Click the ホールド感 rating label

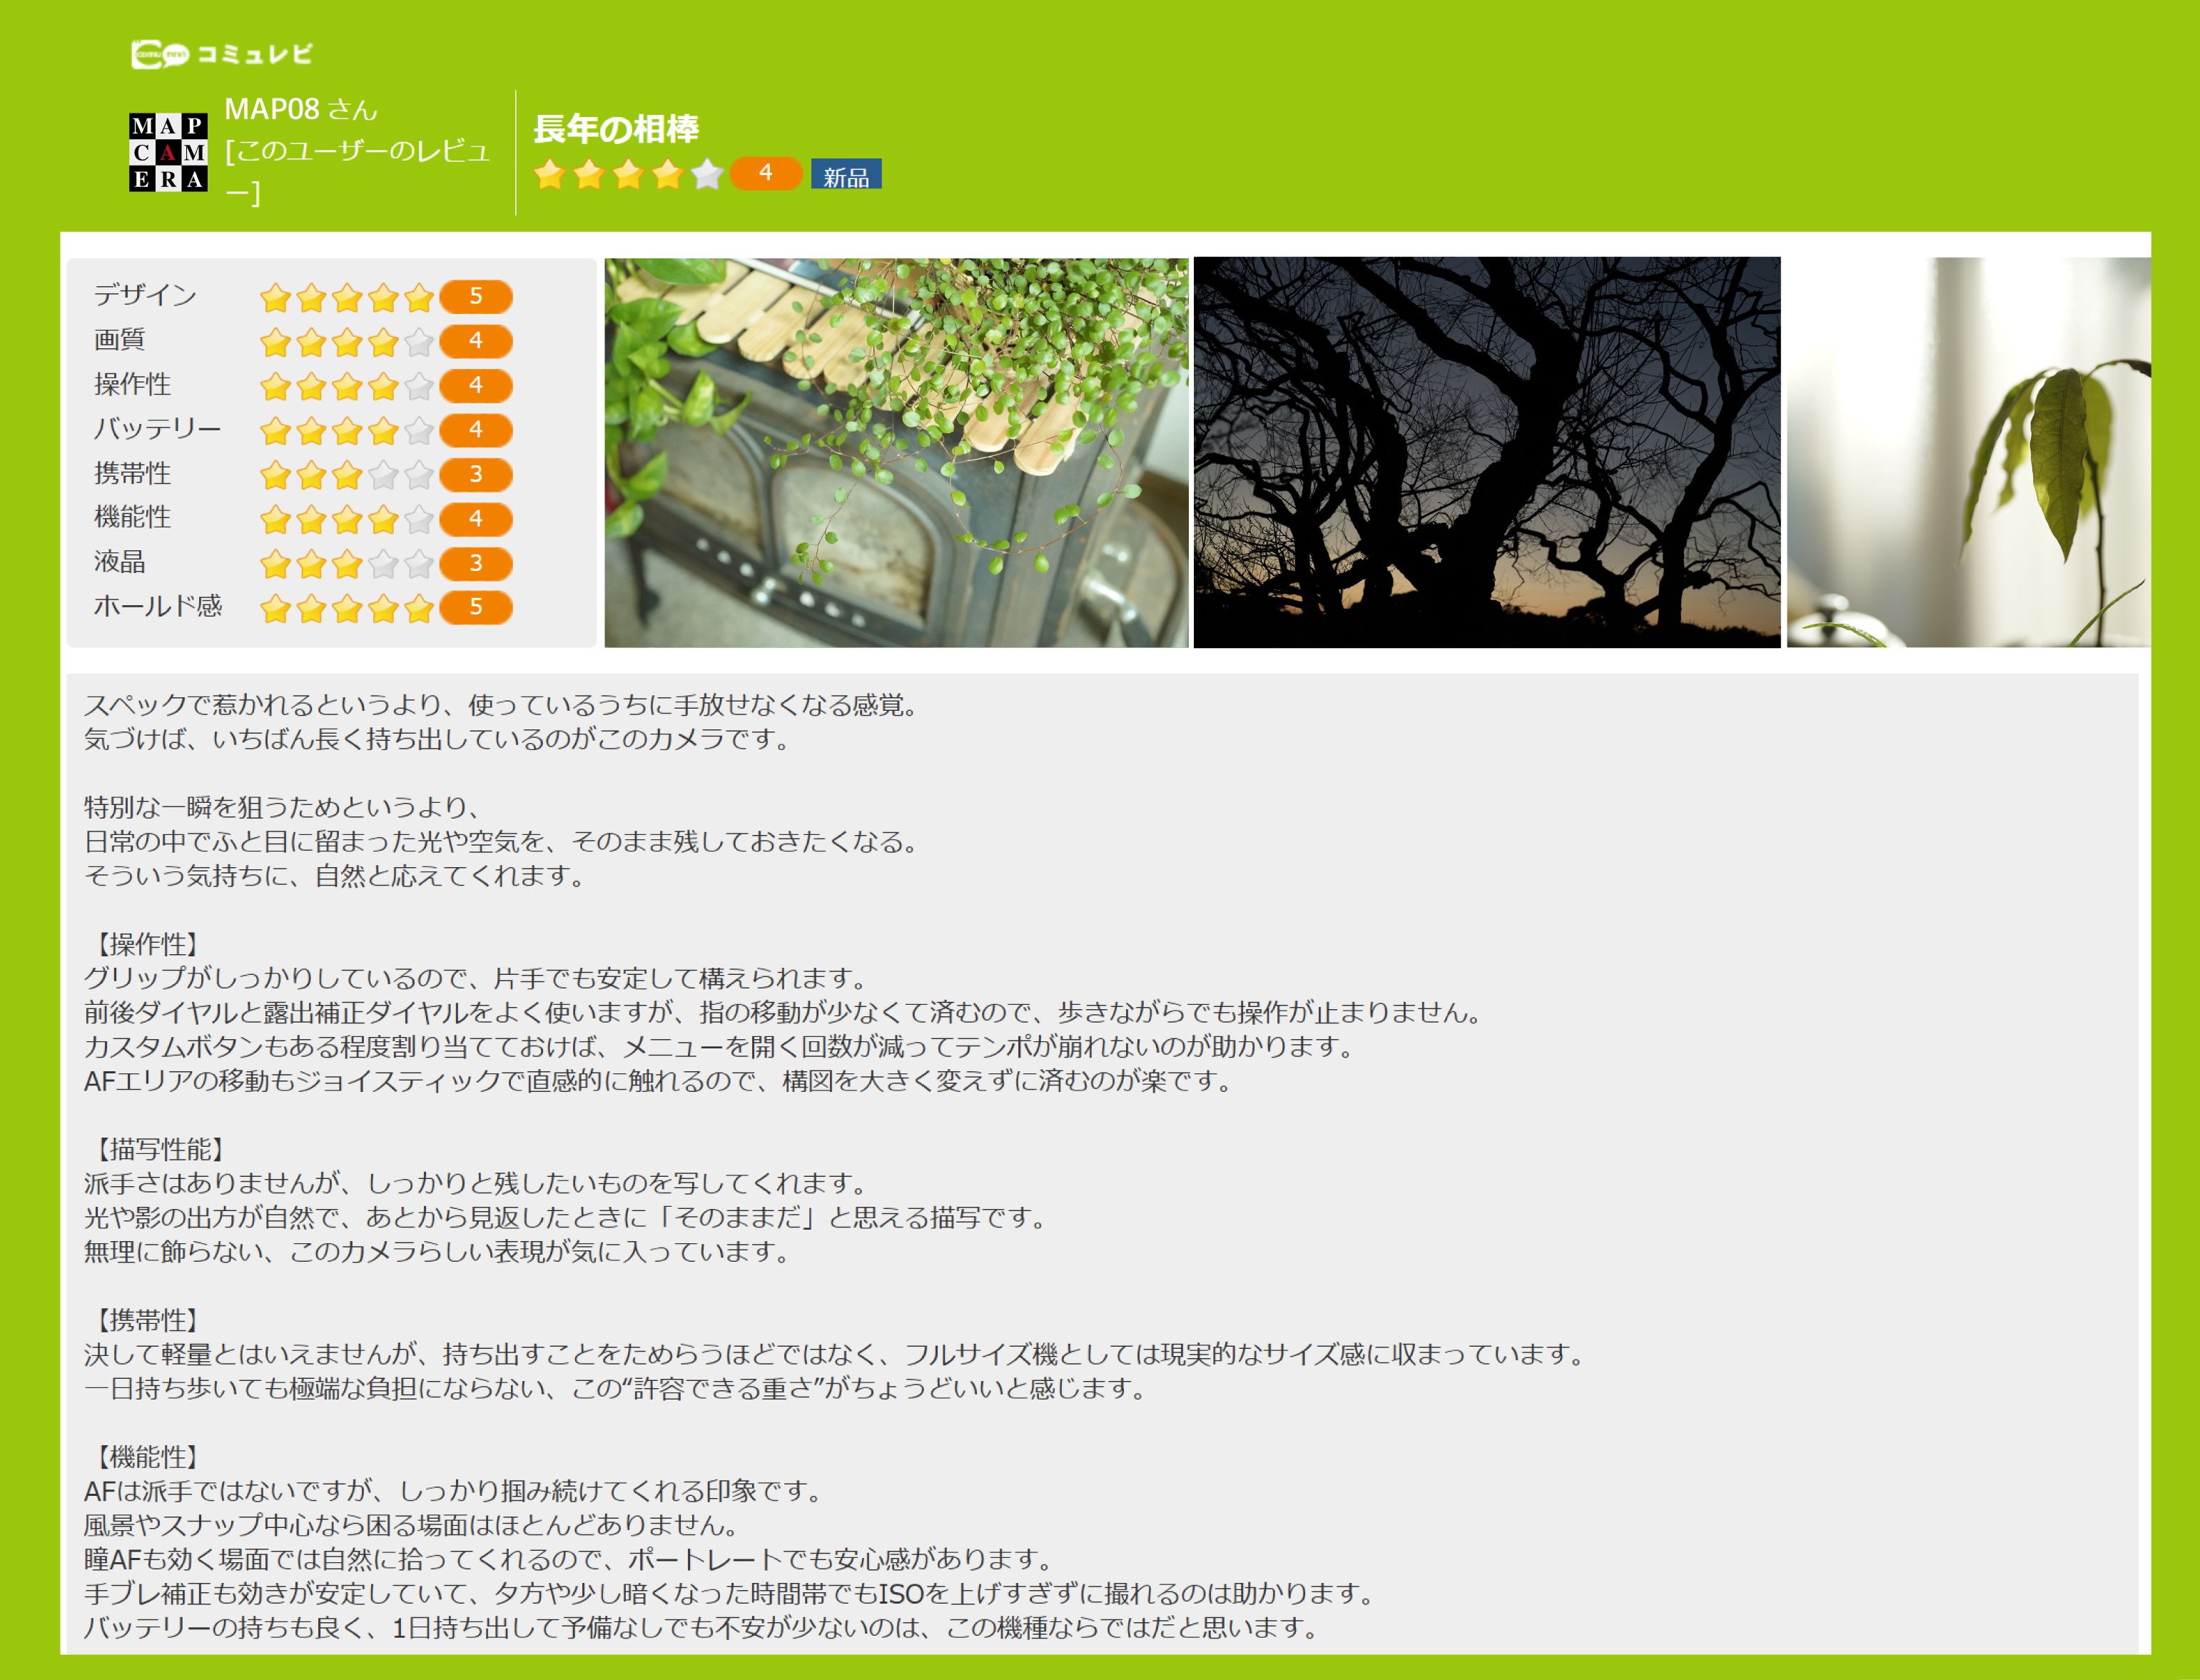pos(157,607)
